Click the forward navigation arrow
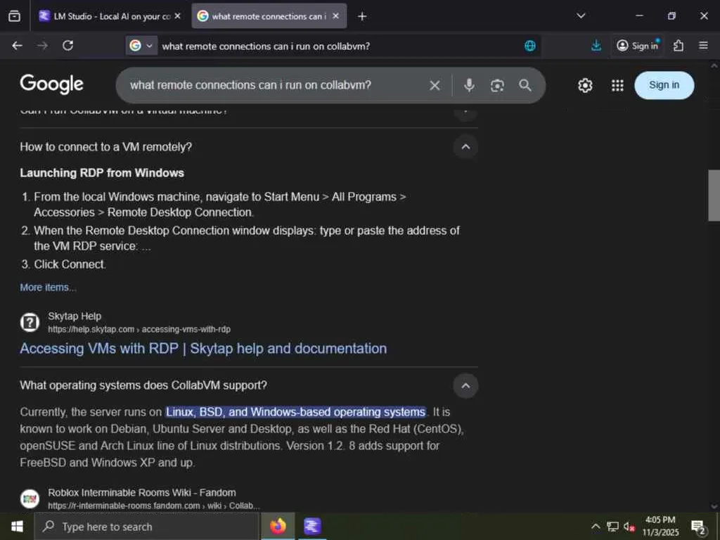The image size is (720, 540). click(x=42, y=46)
